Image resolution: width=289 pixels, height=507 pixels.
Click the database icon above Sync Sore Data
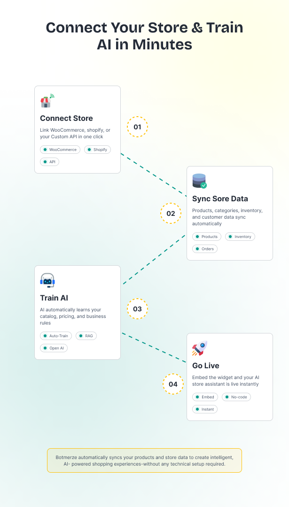[199, 181]
